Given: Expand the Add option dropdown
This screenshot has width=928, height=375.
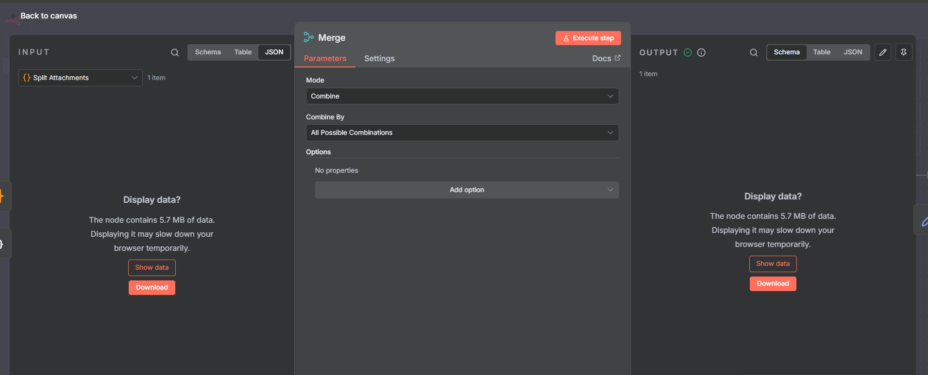Looking at the screenshot, I should click(467, 190).
